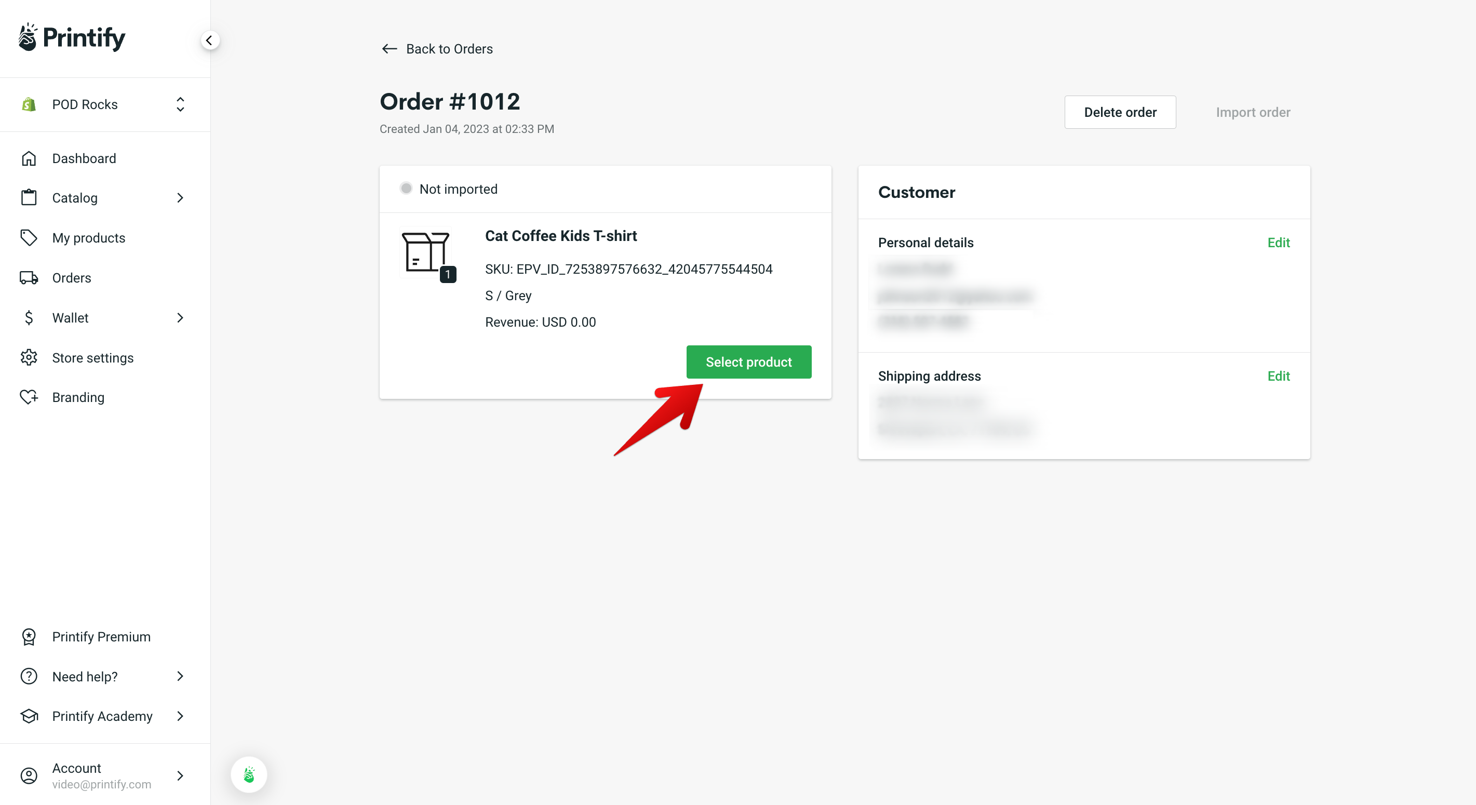Open the My products menu item
Viewport: 1476px width, 805px height.
(x=88, y=238)
